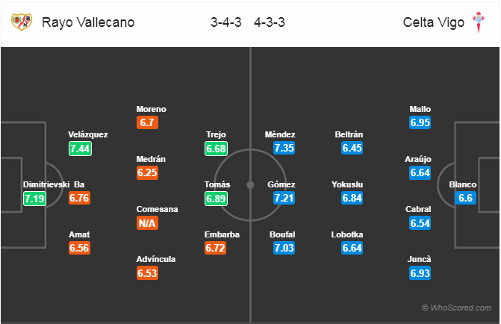
Task: Select Velázquez's 7.44 rating badge
Action: [80, 149]
